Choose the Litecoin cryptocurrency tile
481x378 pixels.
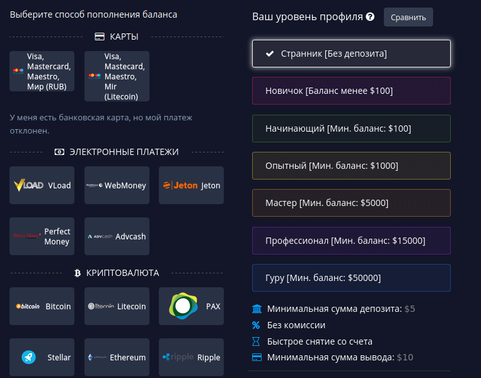[x=117, y=306]
